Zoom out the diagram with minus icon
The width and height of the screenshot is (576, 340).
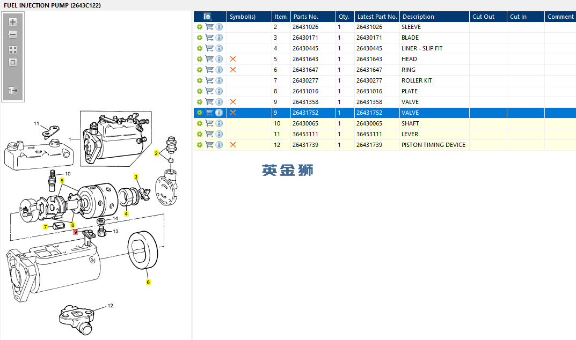click(13, 34)
